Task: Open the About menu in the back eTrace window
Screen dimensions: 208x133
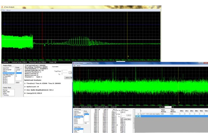Action: tap(8, 10)
